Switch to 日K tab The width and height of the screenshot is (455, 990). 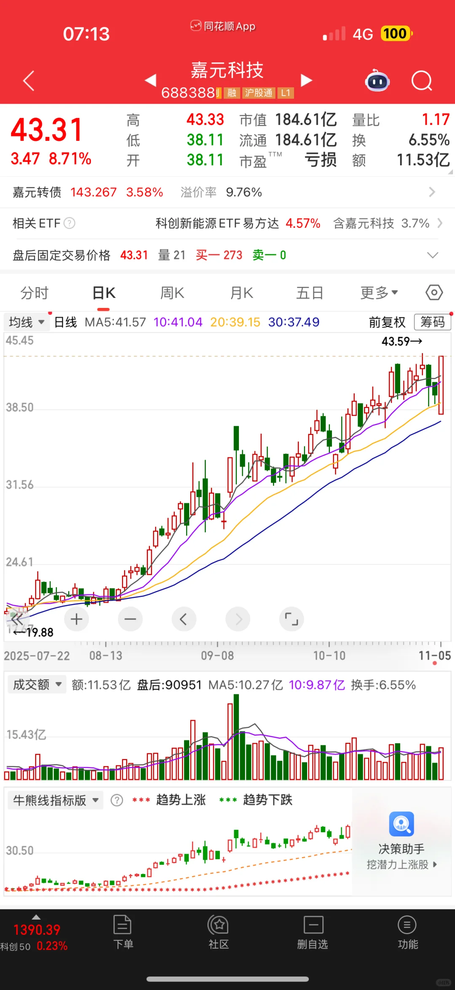pyautogui.click(x=104, y=292)
